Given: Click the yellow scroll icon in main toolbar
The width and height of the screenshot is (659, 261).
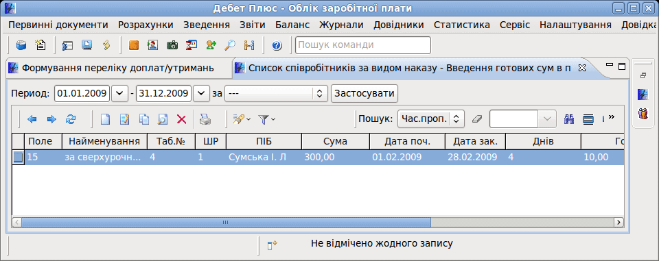Looking at the screenshot, I should [x=106, y=45].
